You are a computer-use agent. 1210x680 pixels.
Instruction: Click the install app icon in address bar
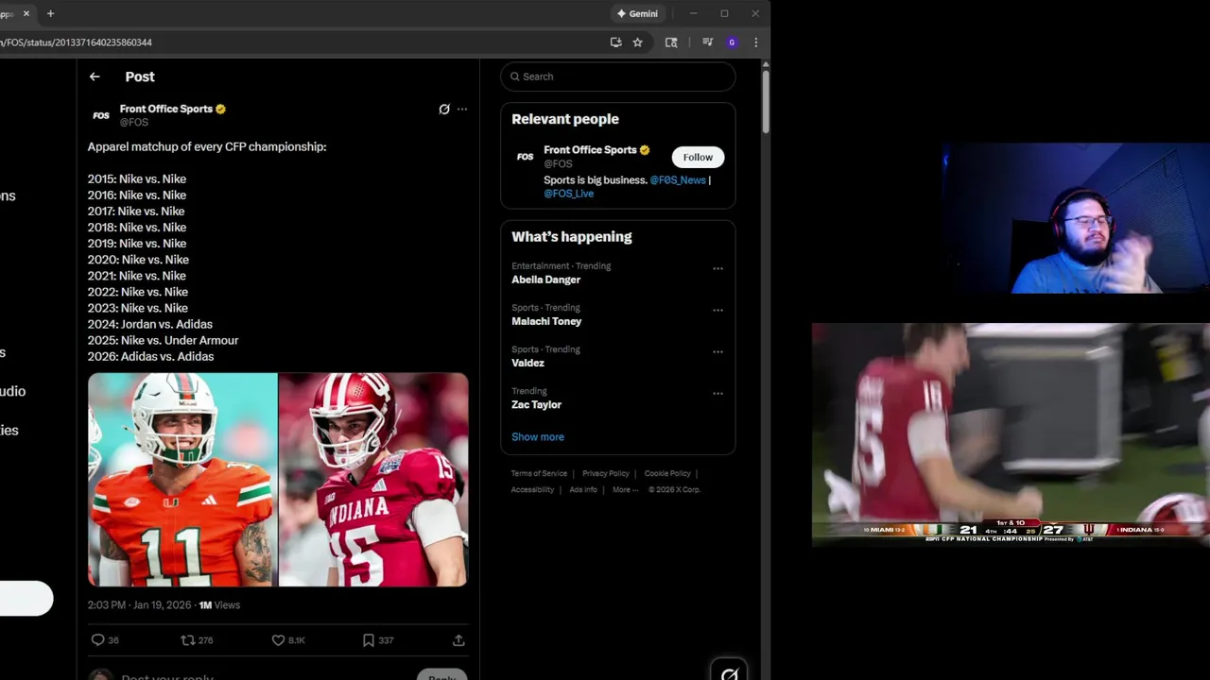[616, 42]
